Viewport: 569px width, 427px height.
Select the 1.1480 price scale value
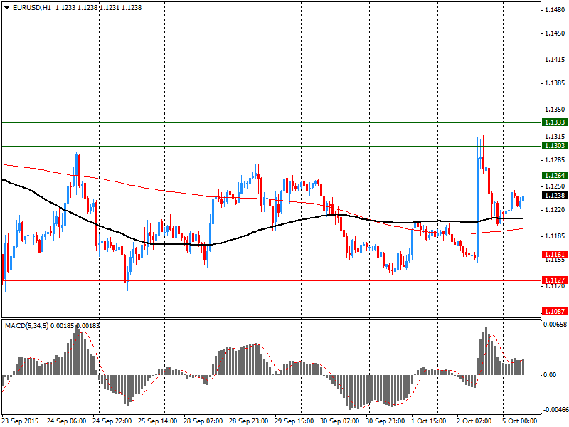pyautogui.click(x=555, y=10)
